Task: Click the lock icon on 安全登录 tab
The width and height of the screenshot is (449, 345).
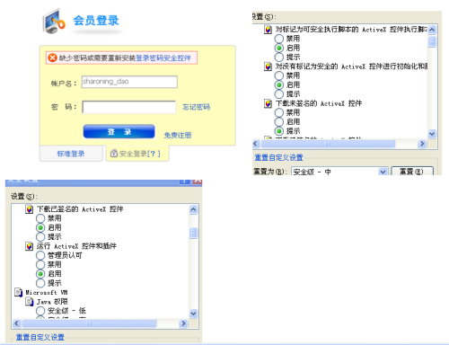Action: point(114,154)
